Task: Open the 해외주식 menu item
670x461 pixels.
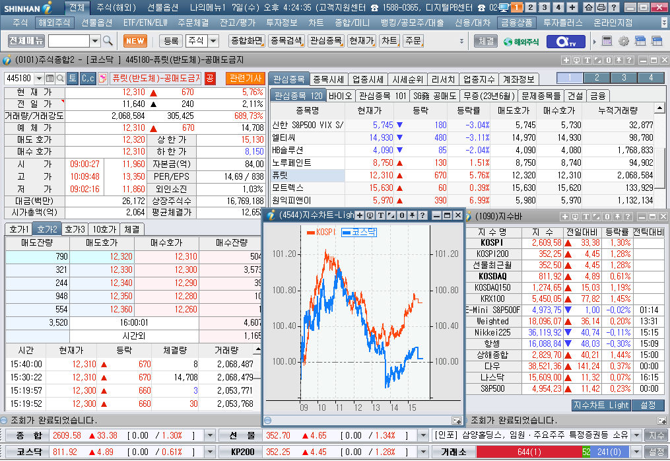Action: click(x=54, y=22)
